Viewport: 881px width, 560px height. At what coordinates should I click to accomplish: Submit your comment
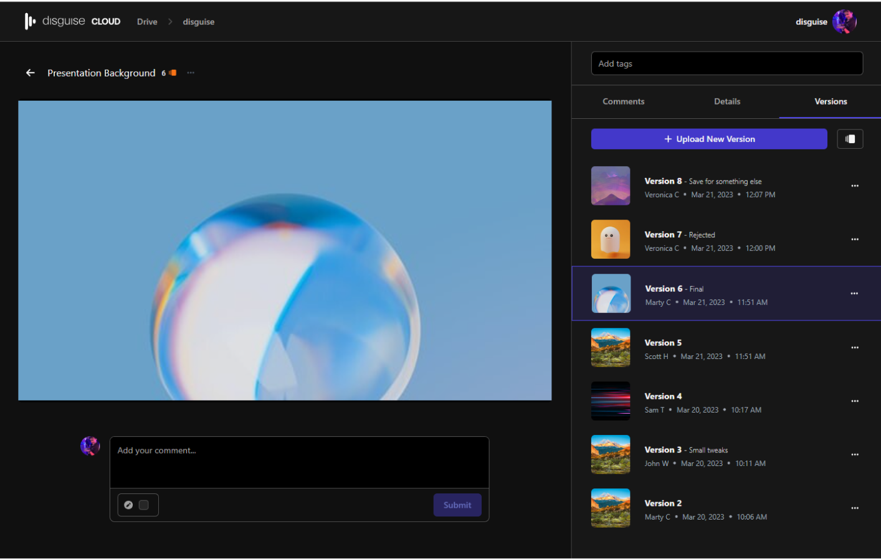[x=457, y=505]
